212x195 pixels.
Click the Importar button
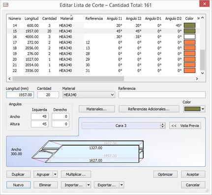[x=74, y=185]
